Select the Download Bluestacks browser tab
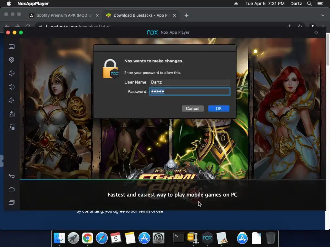The width and height of the screenshot is (330, 247). point(141,15)
